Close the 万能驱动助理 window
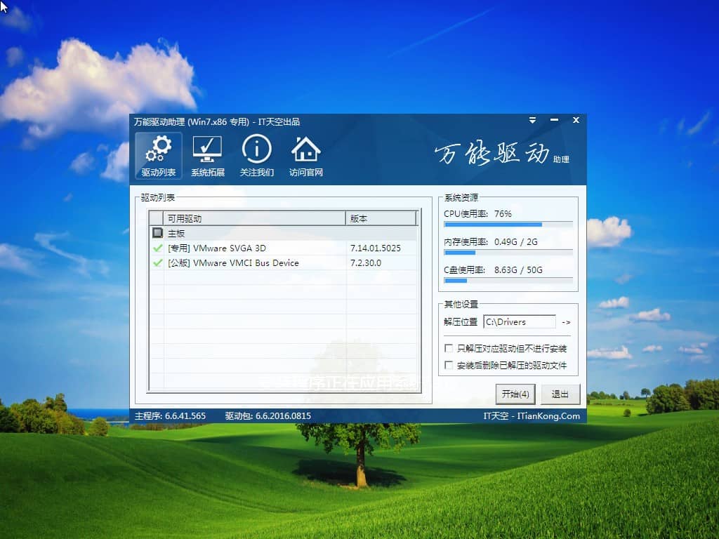719x539 pixels. click(576, 120)
